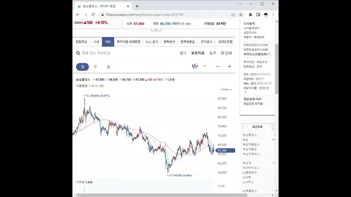Zoom in chart with plus icon
The image size is (351, 197).
(x=229, y=66)
